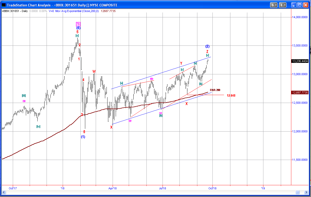Select the Mov Avg Exponential indicator label
The image size is (311, 197).
pyautogui.click(x=77, y=11)
